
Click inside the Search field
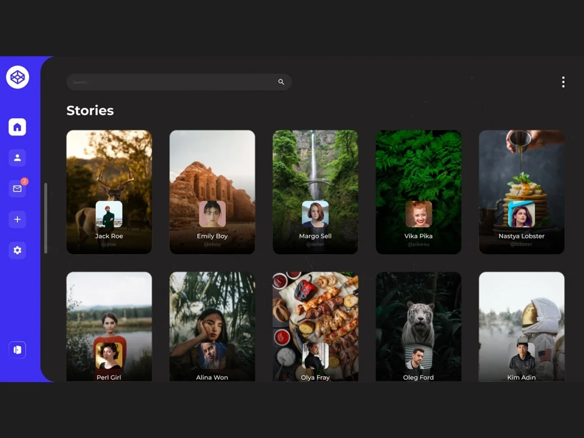[179, 82]
